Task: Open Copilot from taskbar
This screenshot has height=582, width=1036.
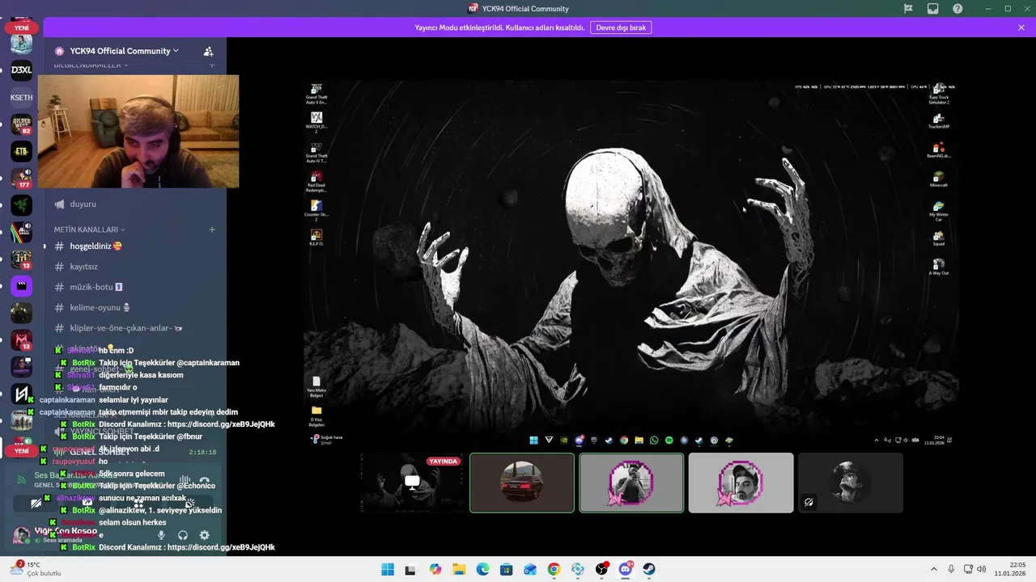Action: point(435,569)
